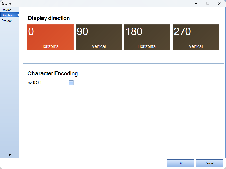Screen dimensions: 226x169
Task: Open the Character Encoding dropdown arrow
Action: [71, 83]
